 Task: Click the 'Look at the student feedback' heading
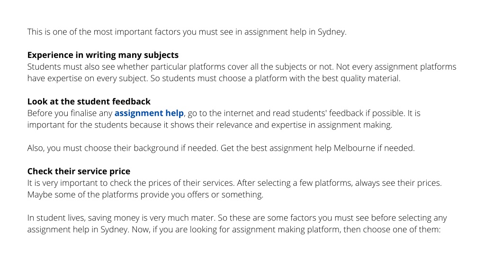coord(89,101)
